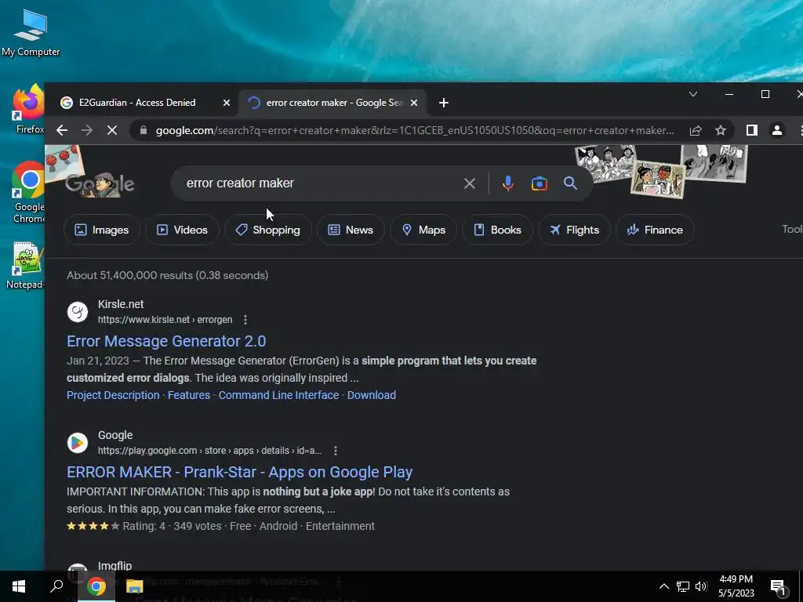Filter results by Videos

pos(182,230)
